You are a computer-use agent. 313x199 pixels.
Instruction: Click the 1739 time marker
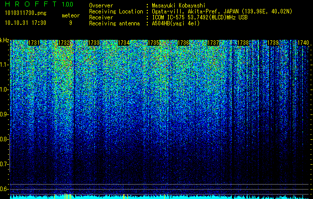273,43
